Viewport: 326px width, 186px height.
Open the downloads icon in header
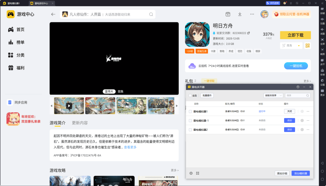pyautogui.click(x=240, y=14)
